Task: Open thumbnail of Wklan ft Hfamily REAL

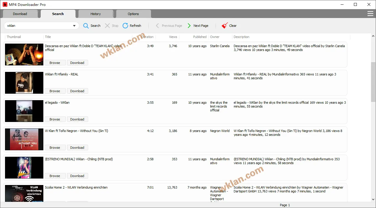Action: pos(24,83)
